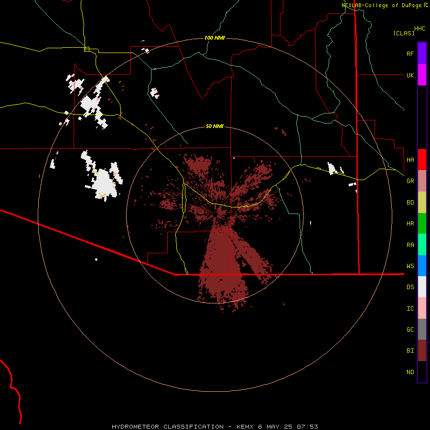Click the UK magenta legend swatch

click(422, 75)
